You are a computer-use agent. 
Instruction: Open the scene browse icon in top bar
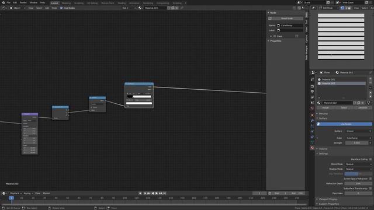pyautogui.click(x=300, y=2)
